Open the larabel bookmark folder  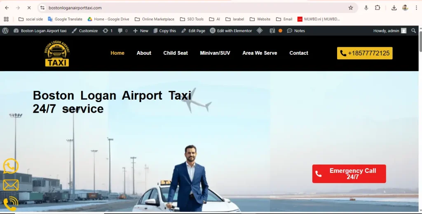click(234, 19)
